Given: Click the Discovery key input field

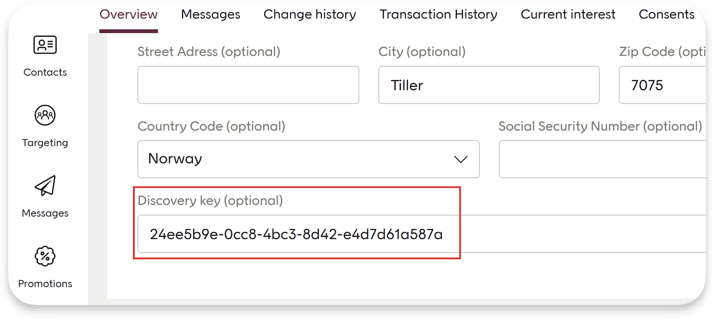Looking at the screenshot, I should click(296, 234).
